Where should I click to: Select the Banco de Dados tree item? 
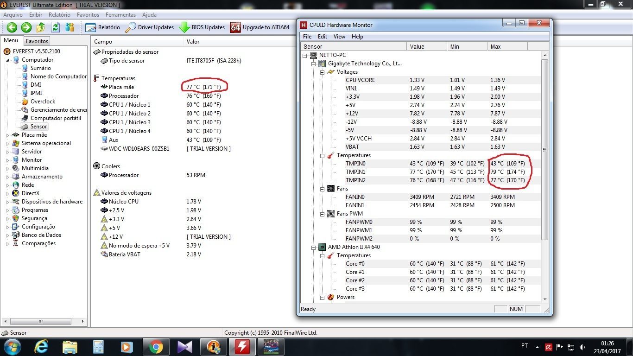coord(41,235)
